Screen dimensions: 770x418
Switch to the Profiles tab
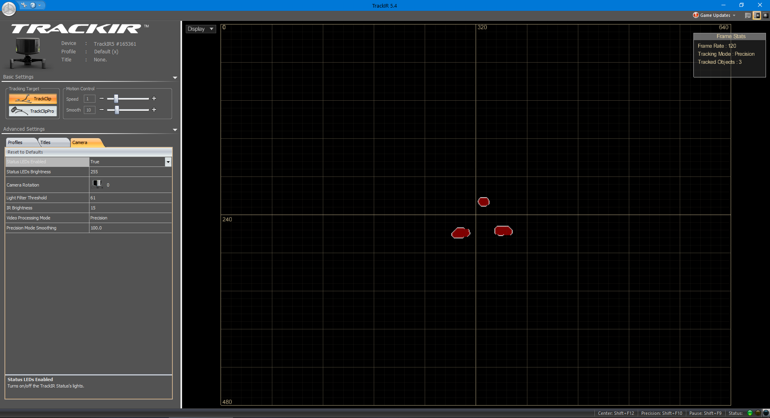[22, 142]
